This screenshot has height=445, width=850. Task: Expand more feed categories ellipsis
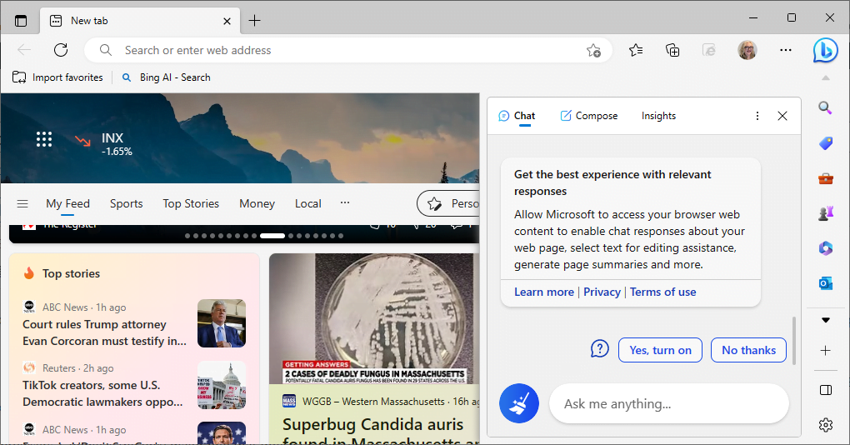click(x=345, y=202)
